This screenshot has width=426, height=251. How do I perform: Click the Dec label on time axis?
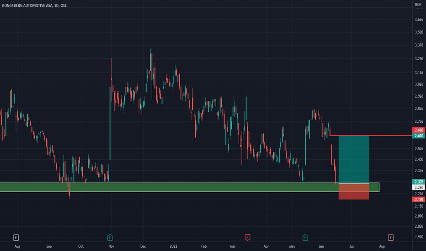coord(143,246)
